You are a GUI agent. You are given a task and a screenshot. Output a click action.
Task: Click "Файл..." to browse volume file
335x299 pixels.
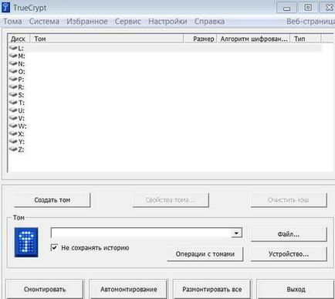289,234
